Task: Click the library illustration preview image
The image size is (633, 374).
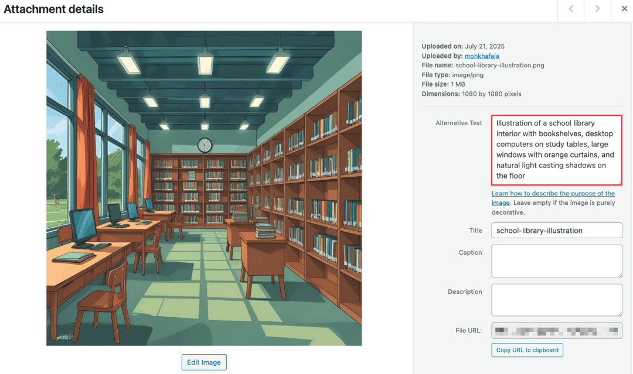Action: (x=204, y=187)
